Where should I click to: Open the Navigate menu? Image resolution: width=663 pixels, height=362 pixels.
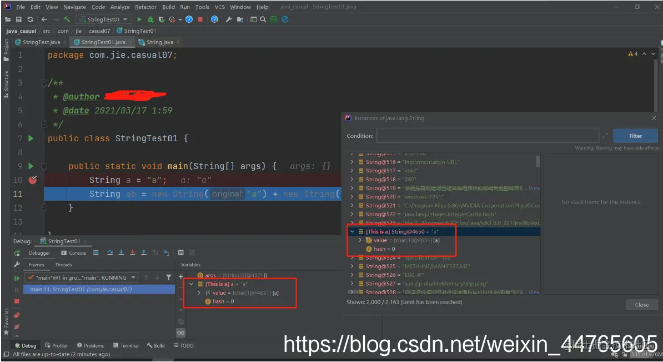coord(74,7)
